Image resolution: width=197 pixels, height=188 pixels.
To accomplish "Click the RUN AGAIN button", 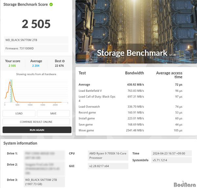I will 37,130.
